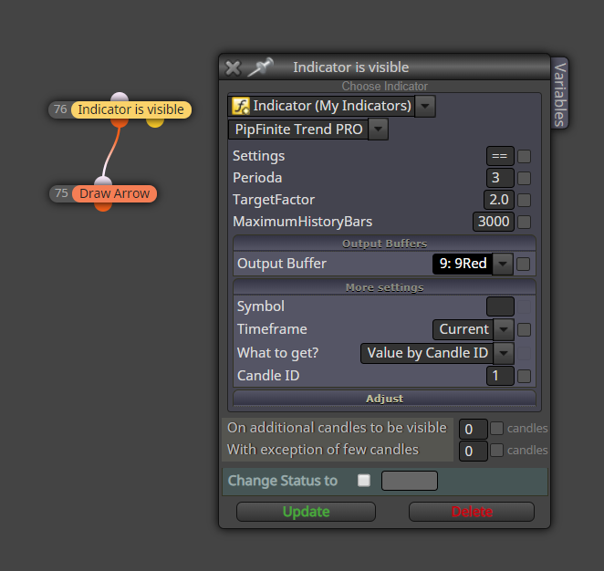Click block number 76 label

pyautogui.click(x=60, y=109)
